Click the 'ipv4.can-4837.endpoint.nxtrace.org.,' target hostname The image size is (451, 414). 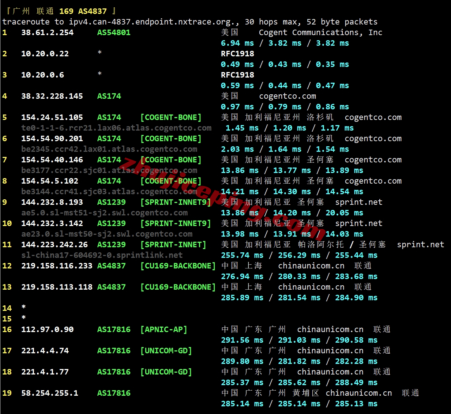154,22
